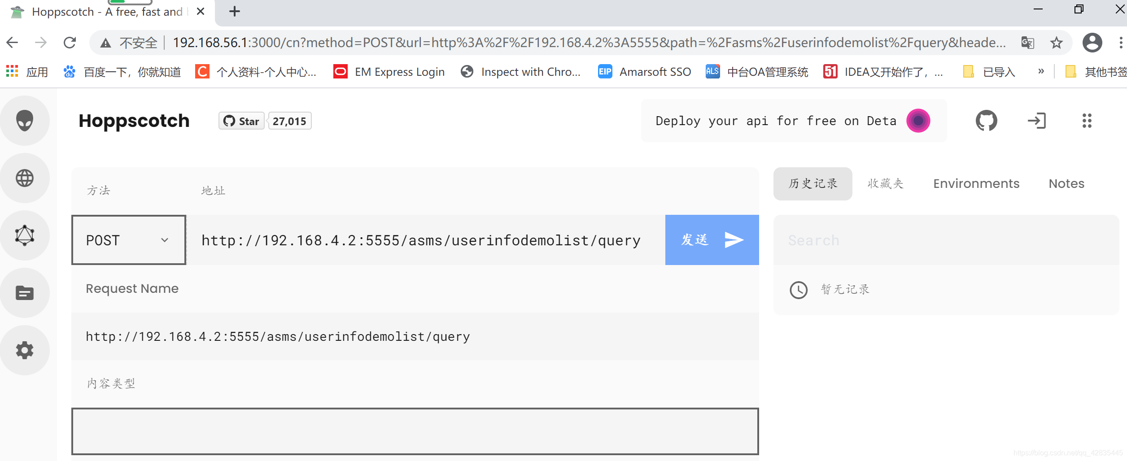Open the 已导入 bookmark folder
The image size is (1127, 461).
pyautogui.click(x=989, y=72)
